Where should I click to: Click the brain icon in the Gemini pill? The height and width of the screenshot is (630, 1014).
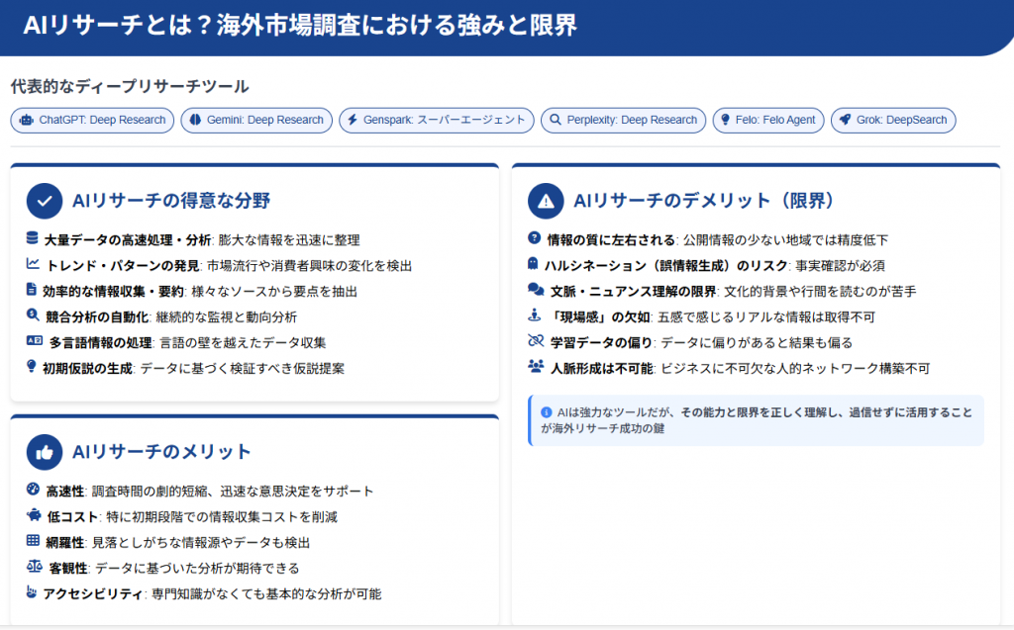[x=195, y=120]
